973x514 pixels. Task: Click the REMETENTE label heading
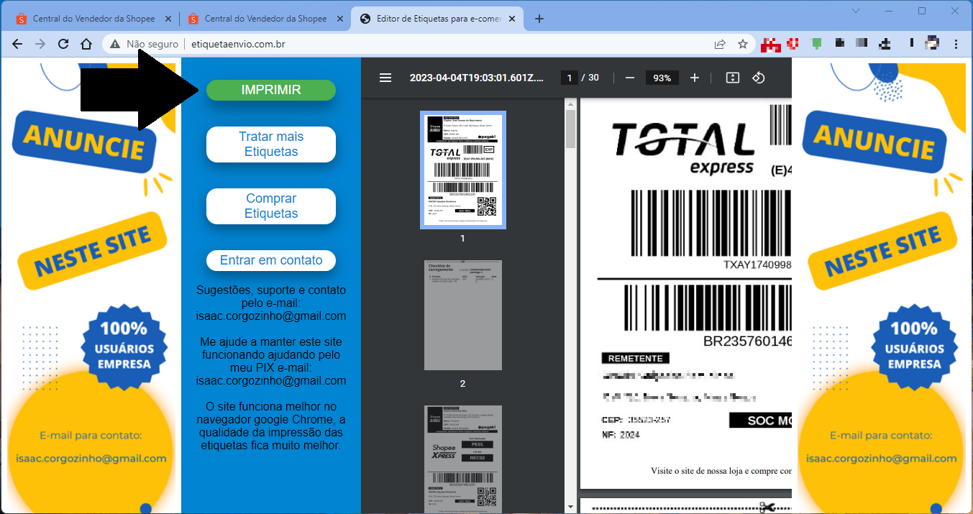[635, 358]
